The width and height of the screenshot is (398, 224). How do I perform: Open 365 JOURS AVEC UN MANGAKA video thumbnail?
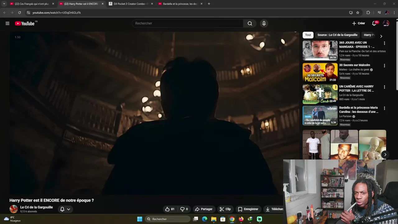tap(320, 50)
